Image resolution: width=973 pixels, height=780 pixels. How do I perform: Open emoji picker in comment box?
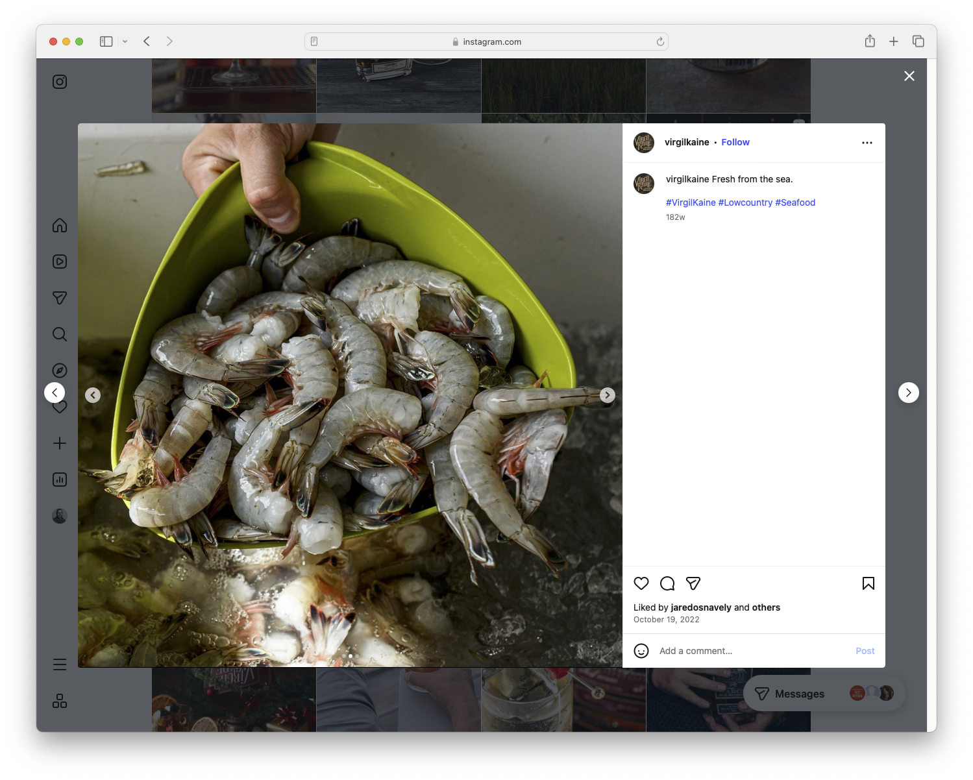[x=641, y=651]
